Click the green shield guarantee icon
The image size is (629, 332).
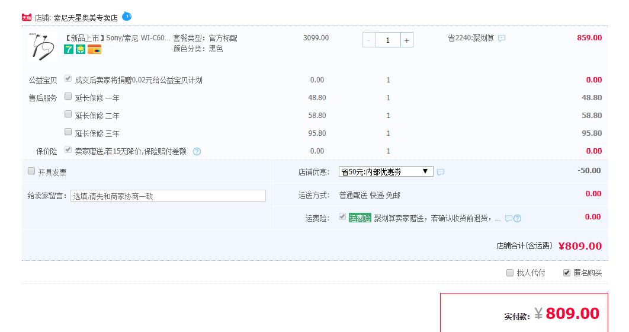[x=81, y=49]
